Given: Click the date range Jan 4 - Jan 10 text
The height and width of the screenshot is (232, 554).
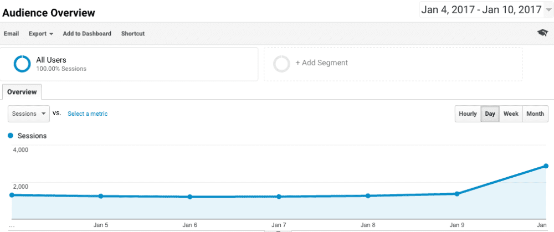Looking at the screenshot, I should coord(481,10).
